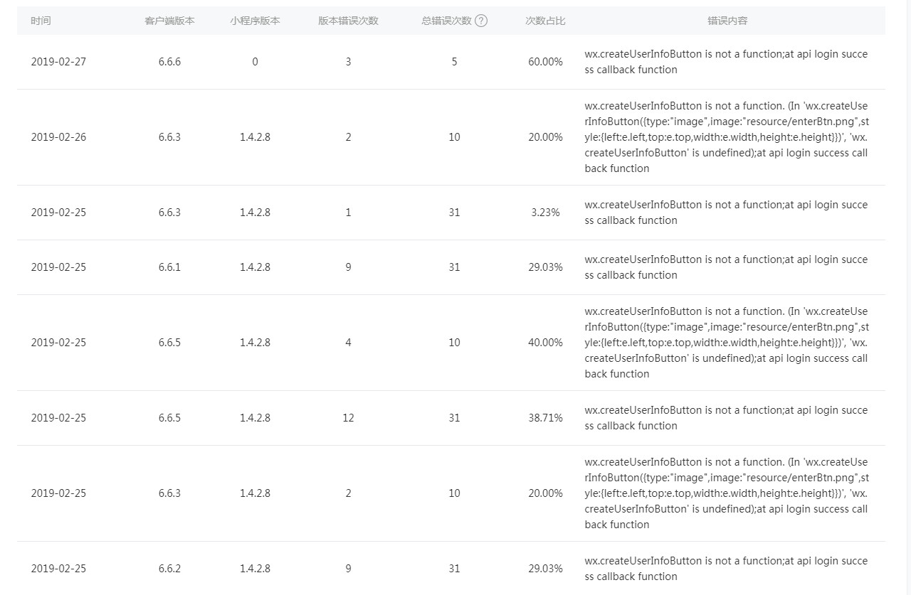Select the 2019-02-26 date cell

point(58,137)
